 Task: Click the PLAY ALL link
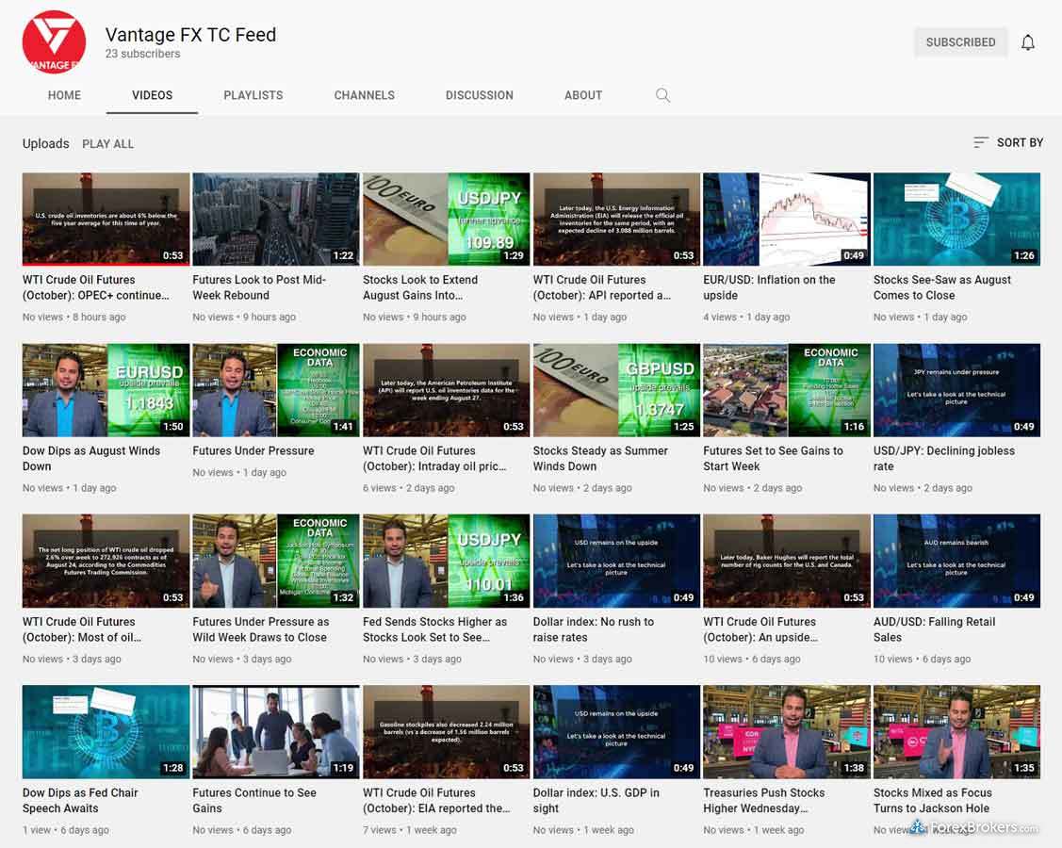107,144
